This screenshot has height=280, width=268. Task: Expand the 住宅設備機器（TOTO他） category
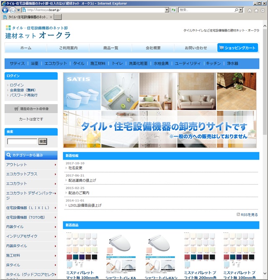coord(31,217)
